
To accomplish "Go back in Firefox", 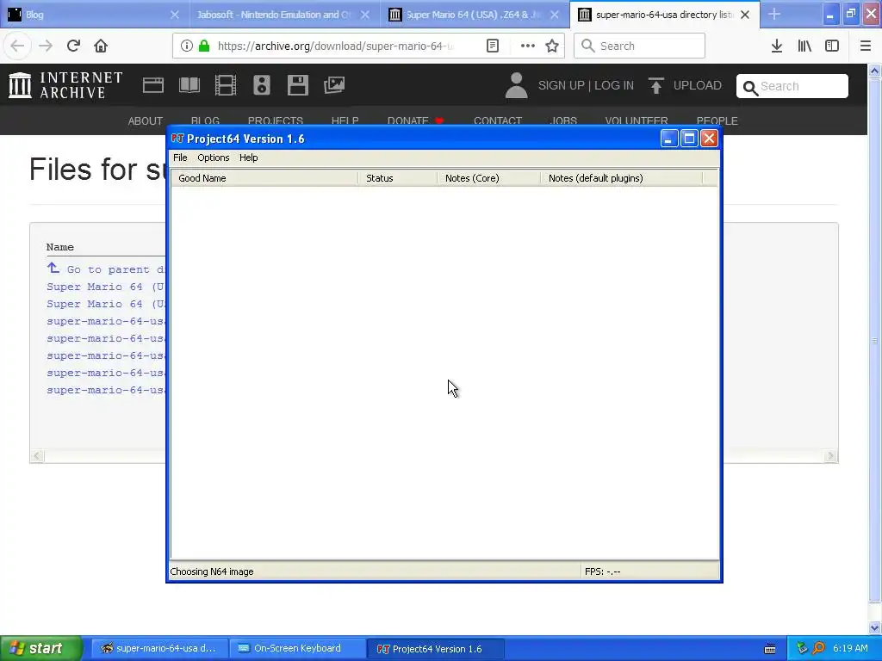I will 17,46.
